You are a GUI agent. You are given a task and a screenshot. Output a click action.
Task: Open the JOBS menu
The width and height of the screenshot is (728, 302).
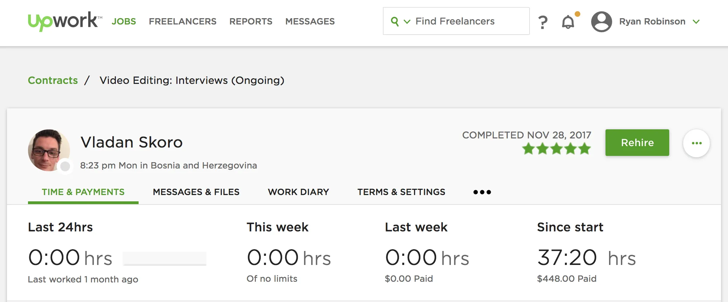pyautogui.click(x=124, y=21)
